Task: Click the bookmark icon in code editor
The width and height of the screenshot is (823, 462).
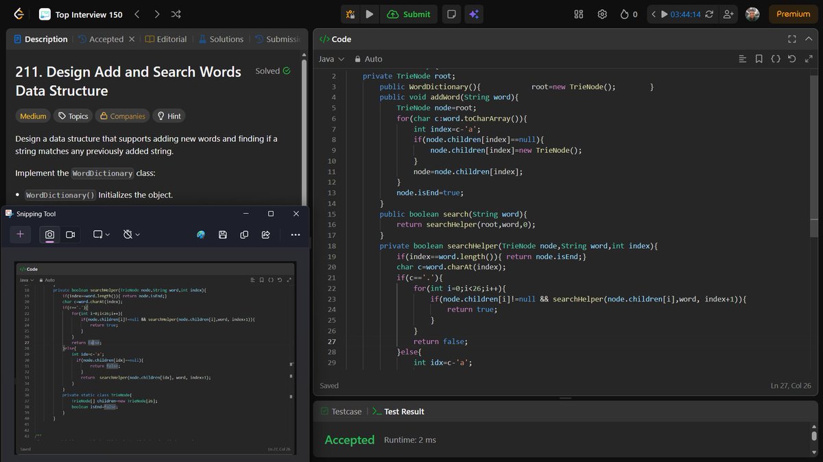Action: [x=759, y=59]
